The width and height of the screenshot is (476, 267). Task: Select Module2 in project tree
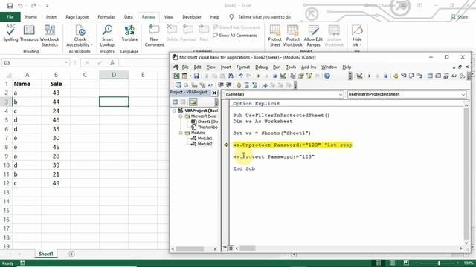click(205, 144)
